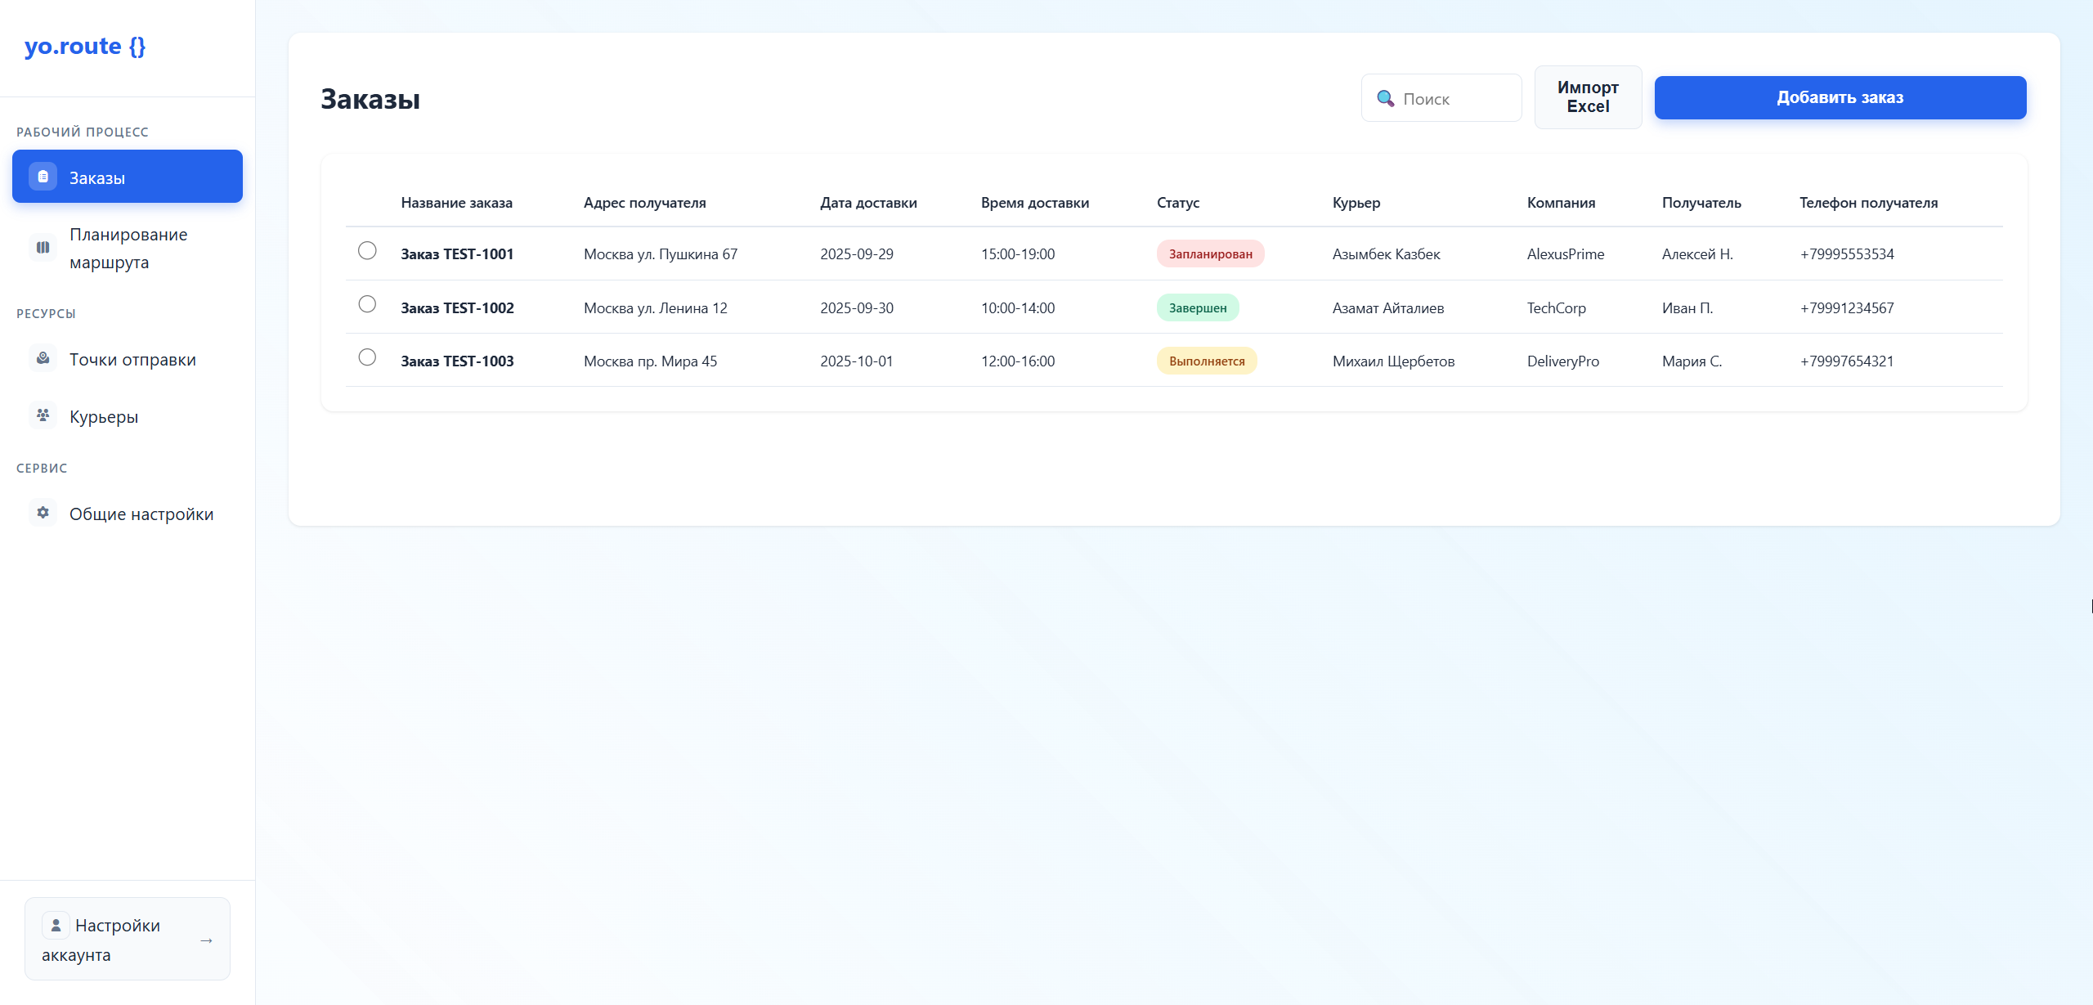Viewport: 2093px width, 1005px height.
Task: Click the yo.route logo
Action: tap(85, 47)
